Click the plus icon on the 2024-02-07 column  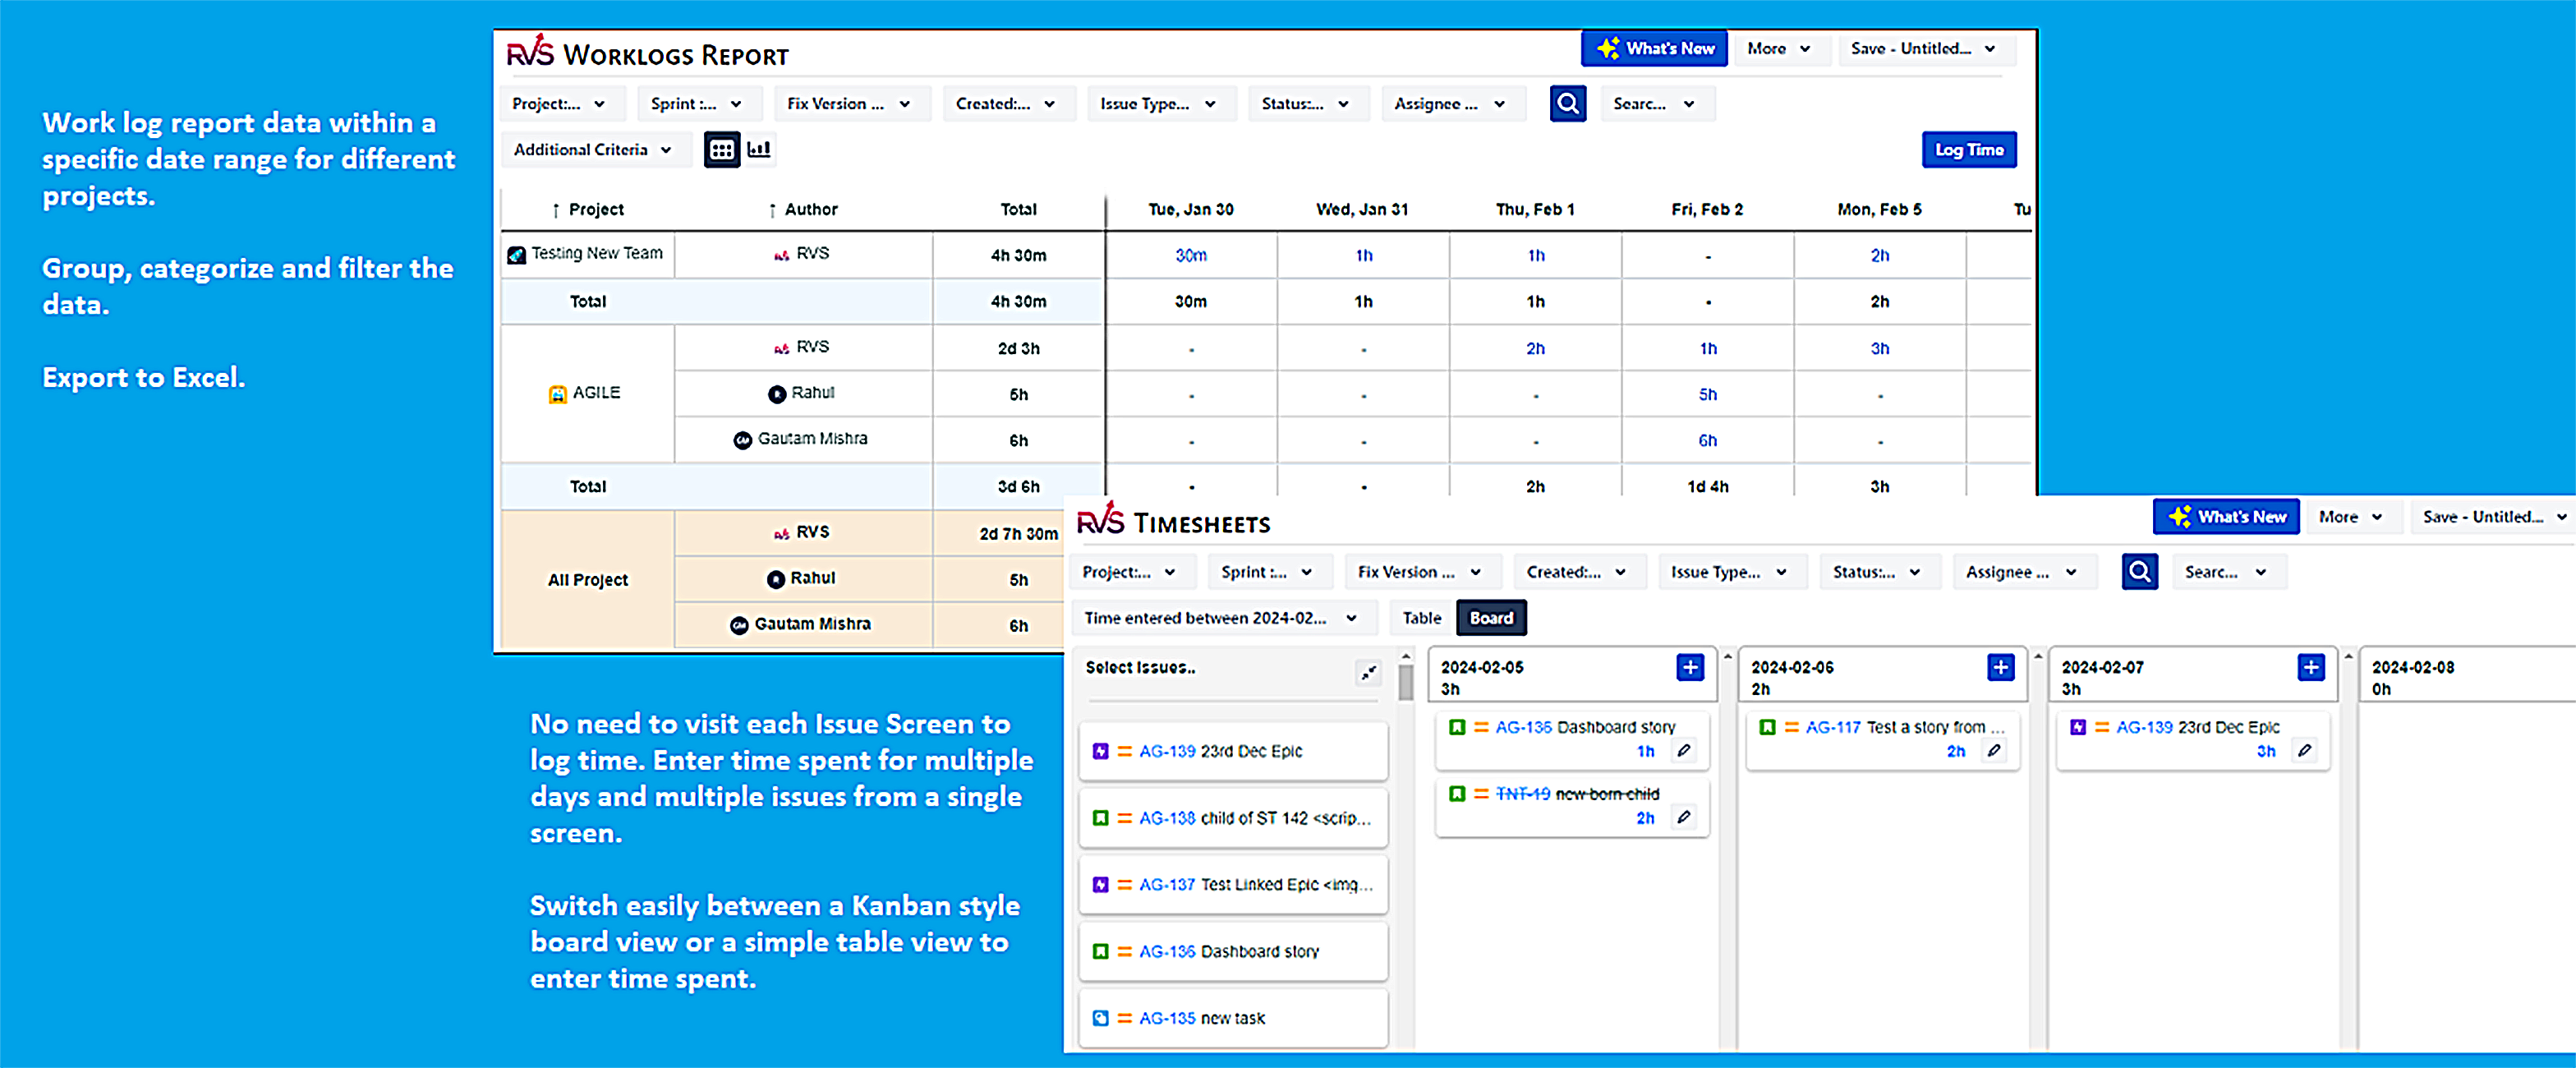coord(2309,667)
